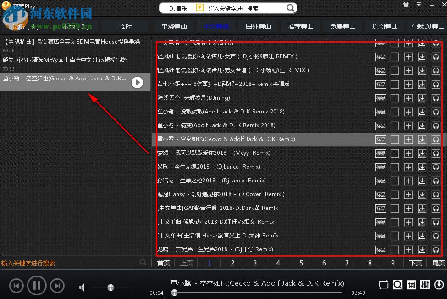
Task: Download 王浩信.Hana·欲言又止 track
Action: 422,236
